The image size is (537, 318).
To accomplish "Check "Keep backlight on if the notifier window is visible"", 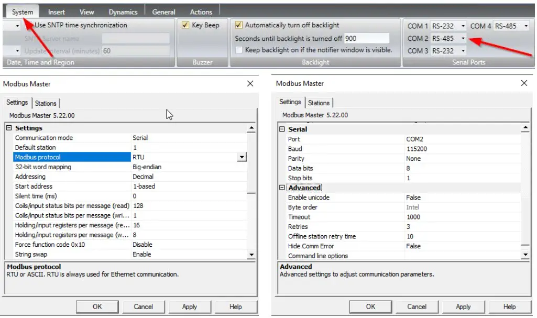I will point(239,50).
